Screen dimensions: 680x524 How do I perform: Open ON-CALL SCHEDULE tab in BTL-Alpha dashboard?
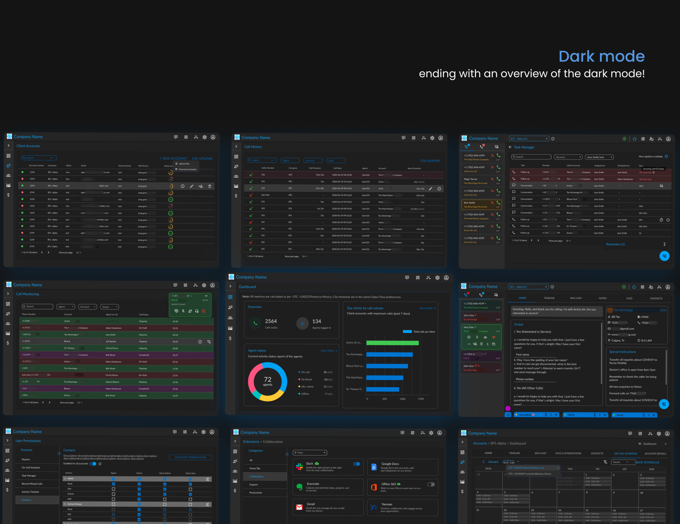(625, 453)
